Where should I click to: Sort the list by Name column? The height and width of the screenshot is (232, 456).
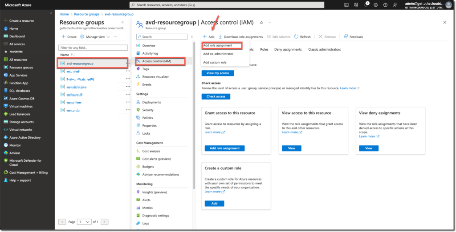[x=67, y=55]
